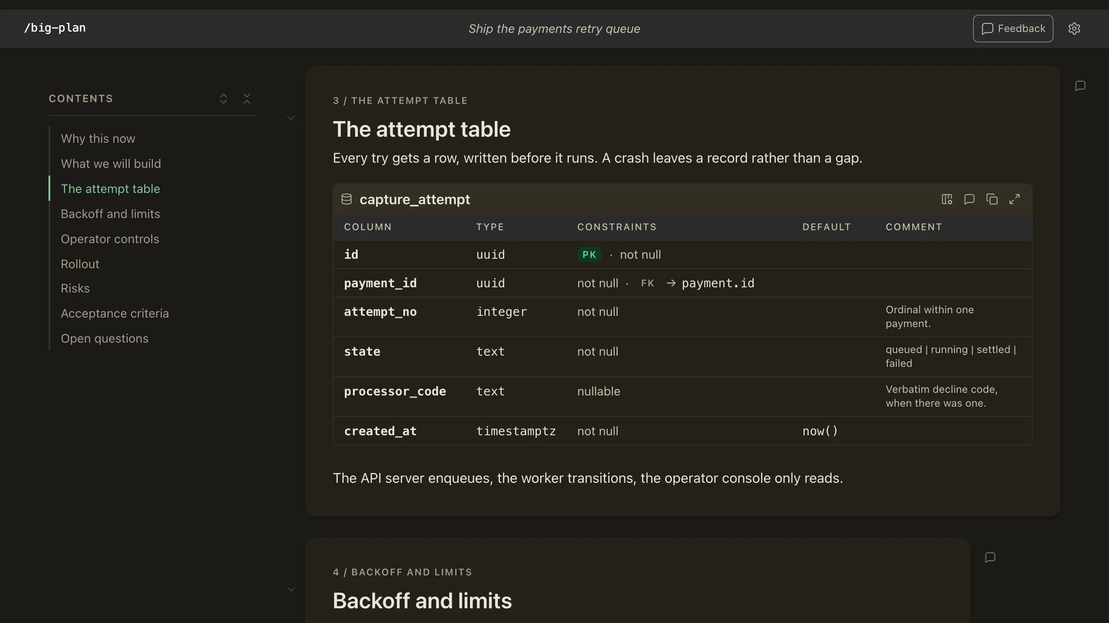Click the state column name
Image resolution: width=1109 pixels, height=623 pixels.
(x=362, y=351)
